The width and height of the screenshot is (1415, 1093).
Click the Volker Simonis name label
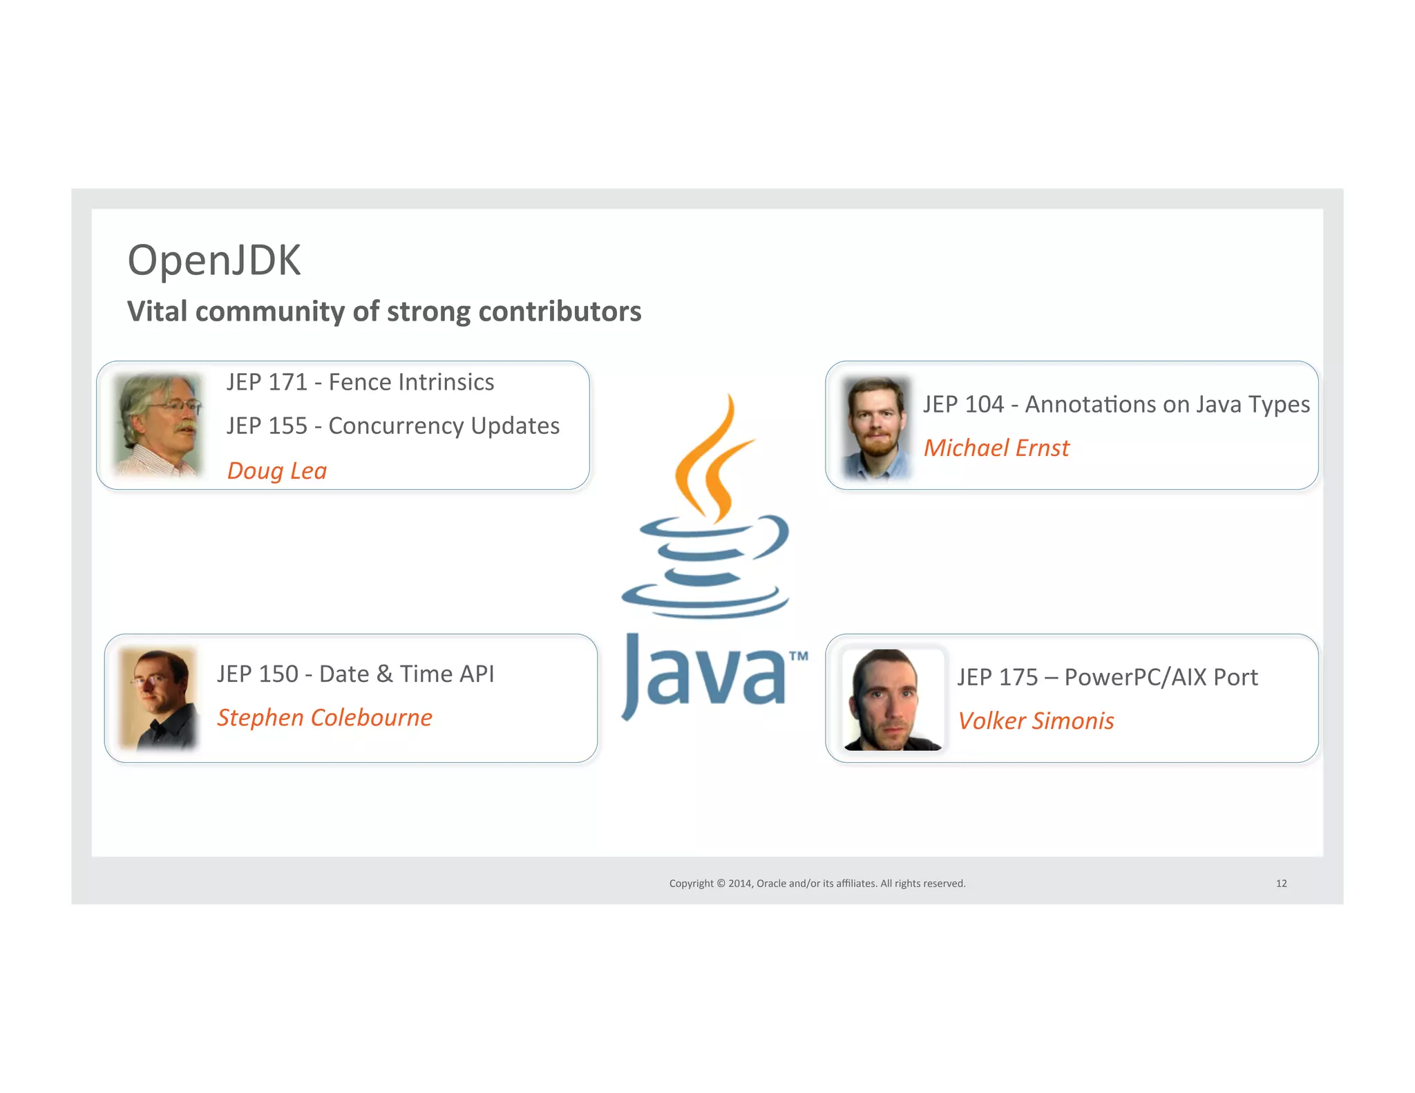point(1036,721)
